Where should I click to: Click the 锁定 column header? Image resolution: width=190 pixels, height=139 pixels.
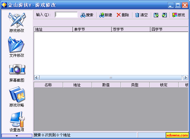[164, 85]
